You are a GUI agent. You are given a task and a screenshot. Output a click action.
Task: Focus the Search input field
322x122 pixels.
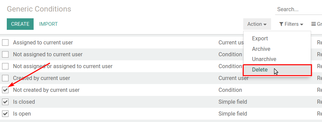299,9
